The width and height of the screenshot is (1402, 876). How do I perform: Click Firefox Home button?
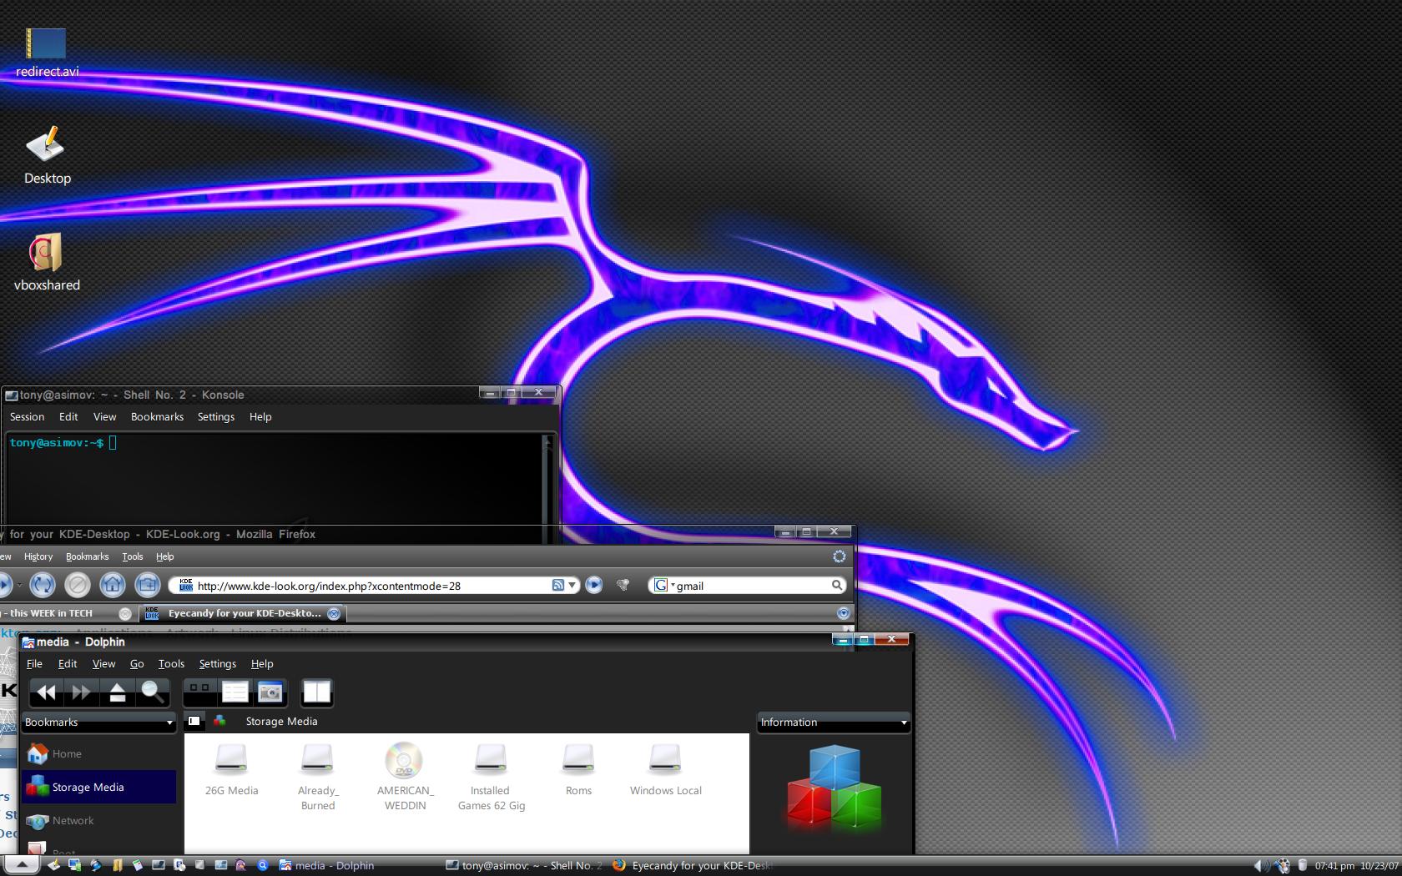tap(113, 585)
